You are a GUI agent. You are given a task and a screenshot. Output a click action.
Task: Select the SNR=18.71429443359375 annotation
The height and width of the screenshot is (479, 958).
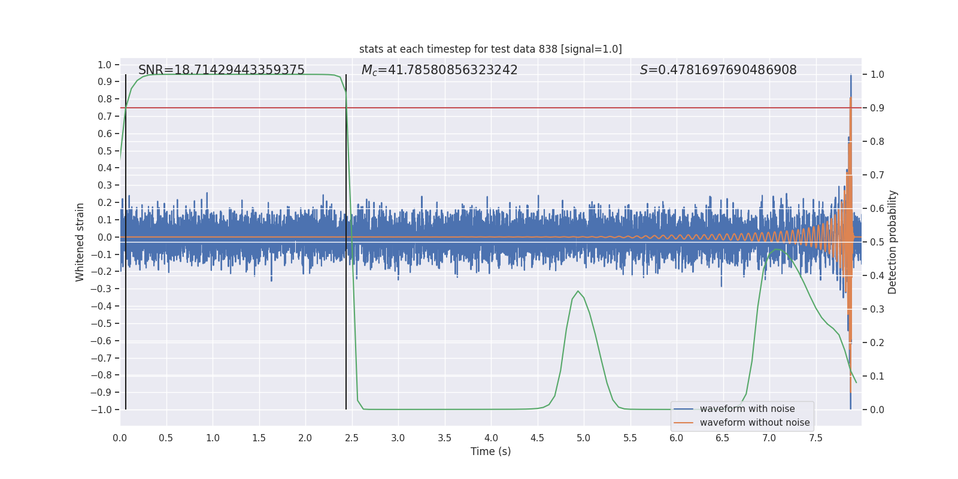point(222,70)
